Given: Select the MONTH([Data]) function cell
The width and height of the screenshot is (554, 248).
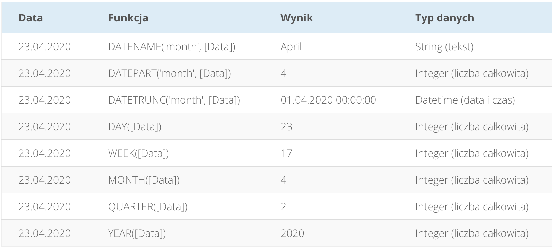Looking at the screenshot, I should 144,180.
